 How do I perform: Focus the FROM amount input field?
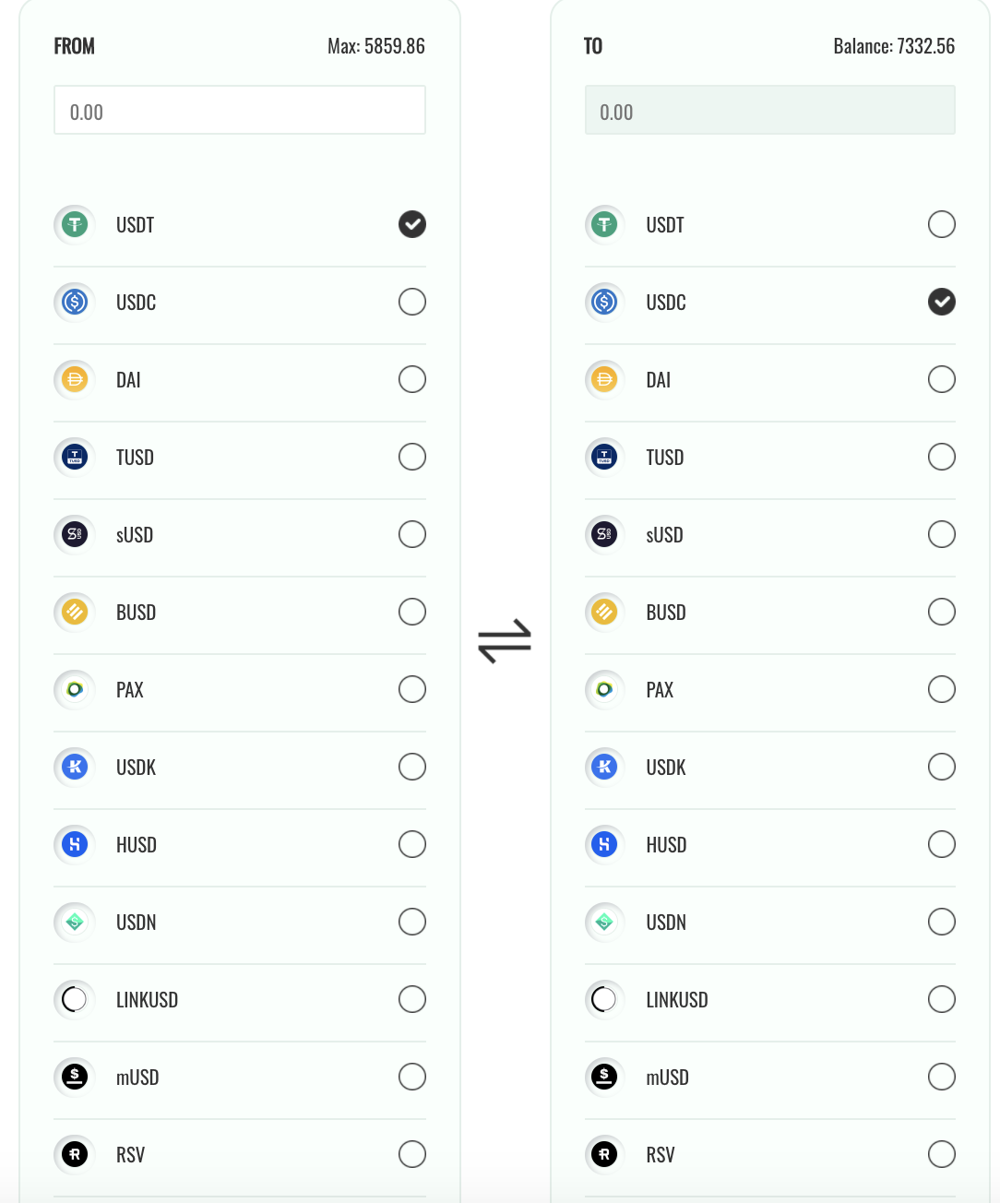coord(240,111)
